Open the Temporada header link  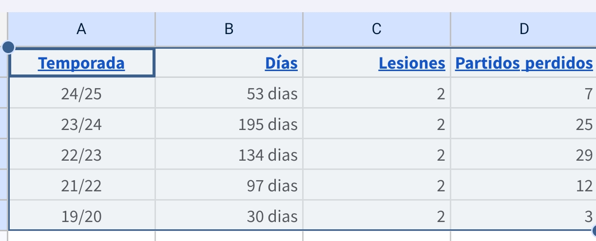[81, 63]
